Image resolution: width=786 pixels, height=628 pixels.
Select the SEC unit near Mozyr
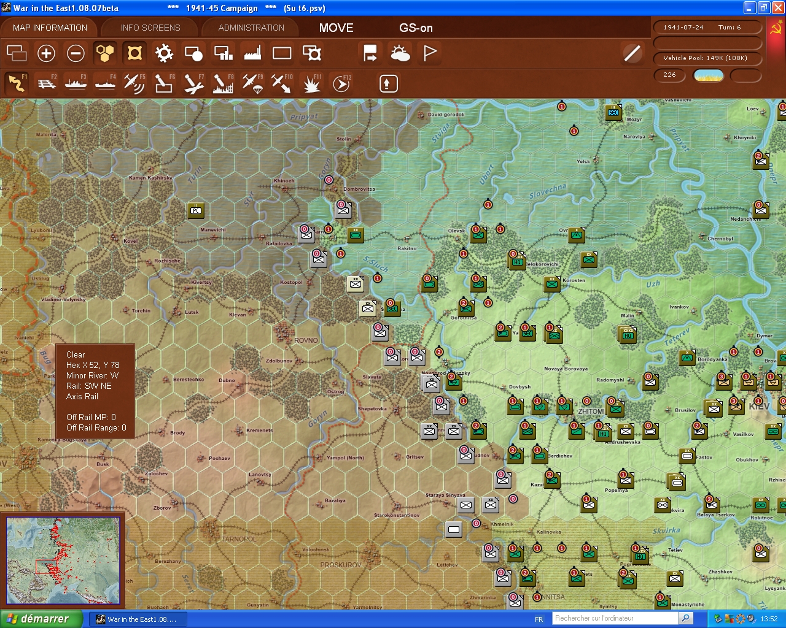tap(613, 112)
